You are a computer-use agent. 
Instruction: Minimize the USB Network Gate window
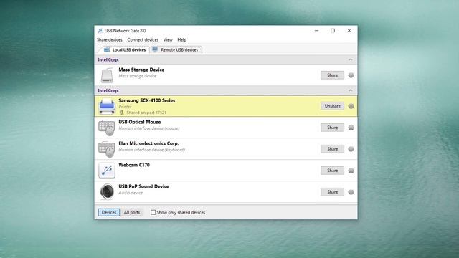316,30
